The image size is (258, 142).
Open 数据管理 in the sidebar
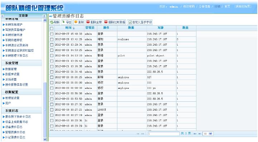11,69
